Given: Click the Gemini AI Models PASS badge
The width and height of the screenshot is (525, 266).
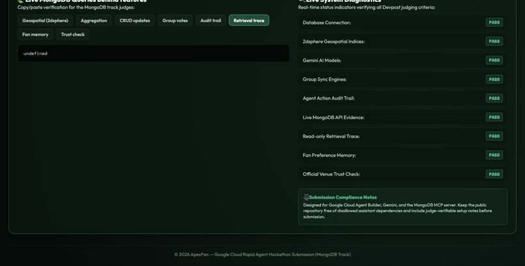Looking at the screenshot, I should tap(494, 60).
